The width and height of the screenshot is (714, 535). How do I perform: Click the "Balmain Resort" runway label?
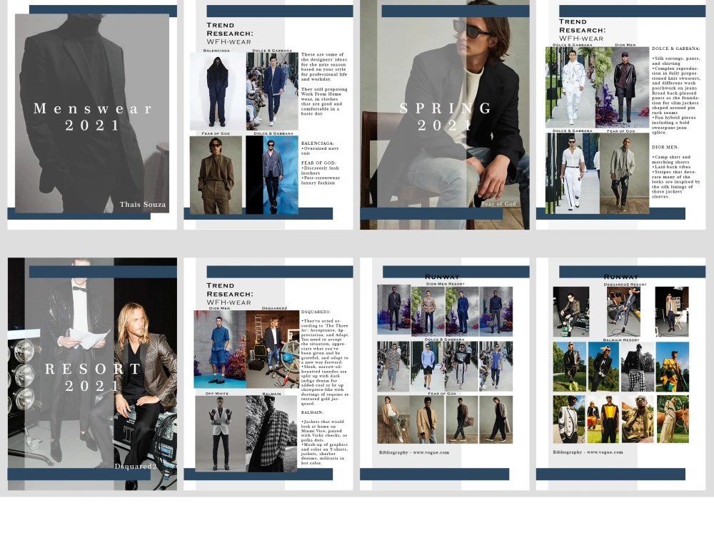coord(621,340)
